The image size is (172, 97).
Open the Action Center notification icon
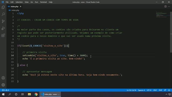click(x=170, y=94)
